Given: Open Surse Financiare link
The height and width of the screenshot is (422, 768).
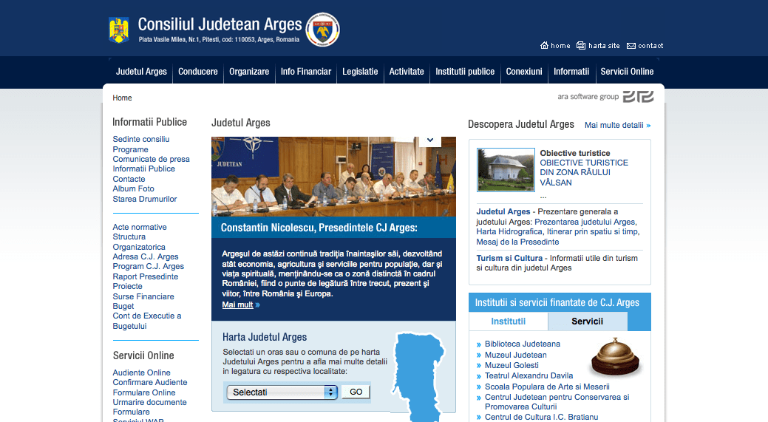Looking at the screenshot, I should pos(143,296).
